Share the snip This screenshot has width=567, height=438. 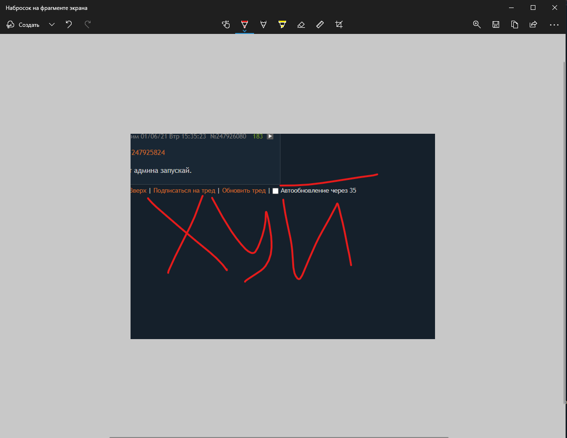click(534, 24)
